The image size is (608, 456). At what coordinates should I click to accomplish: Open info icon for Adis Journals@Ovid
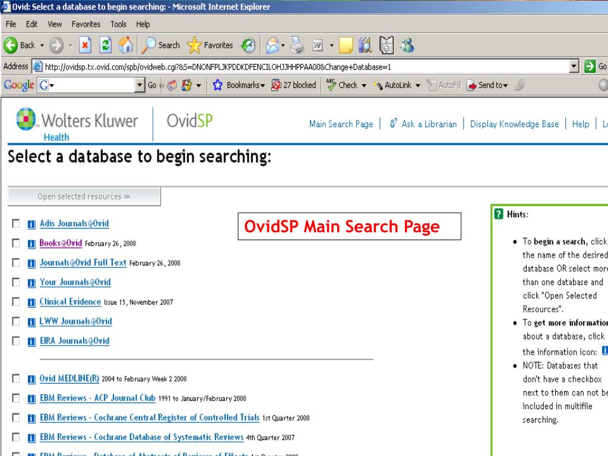[31, 224]
